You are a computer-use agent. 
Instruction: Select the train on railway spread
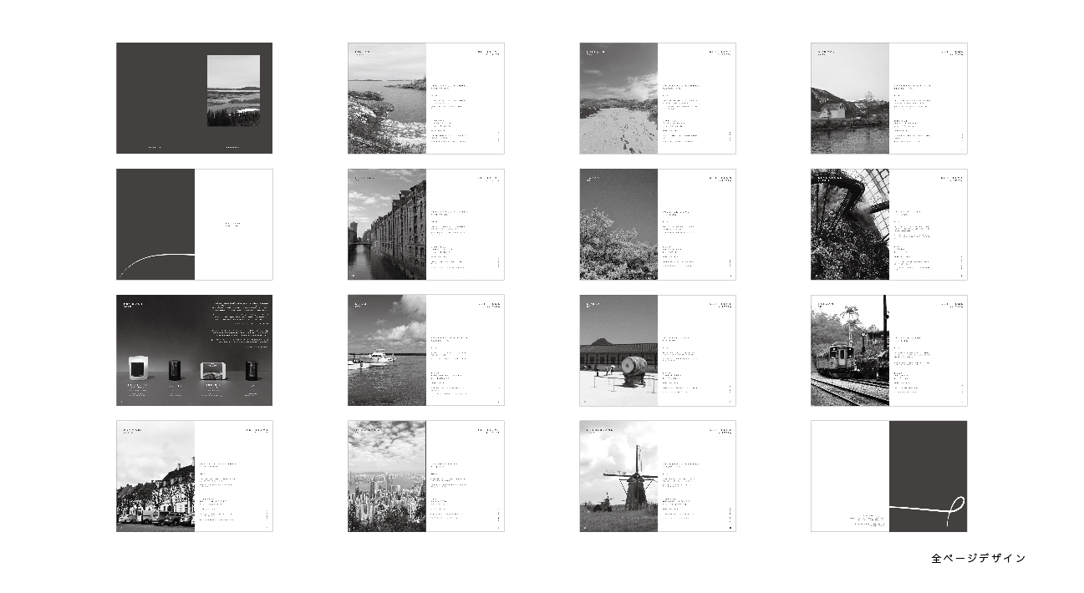point(888,350)
